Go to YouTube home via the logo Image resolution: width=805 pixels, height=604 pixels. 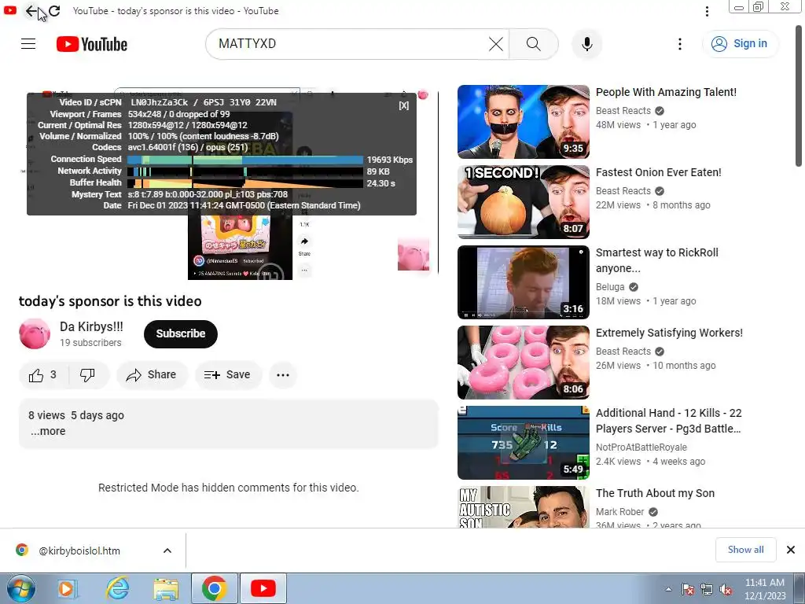pos(92,44)
